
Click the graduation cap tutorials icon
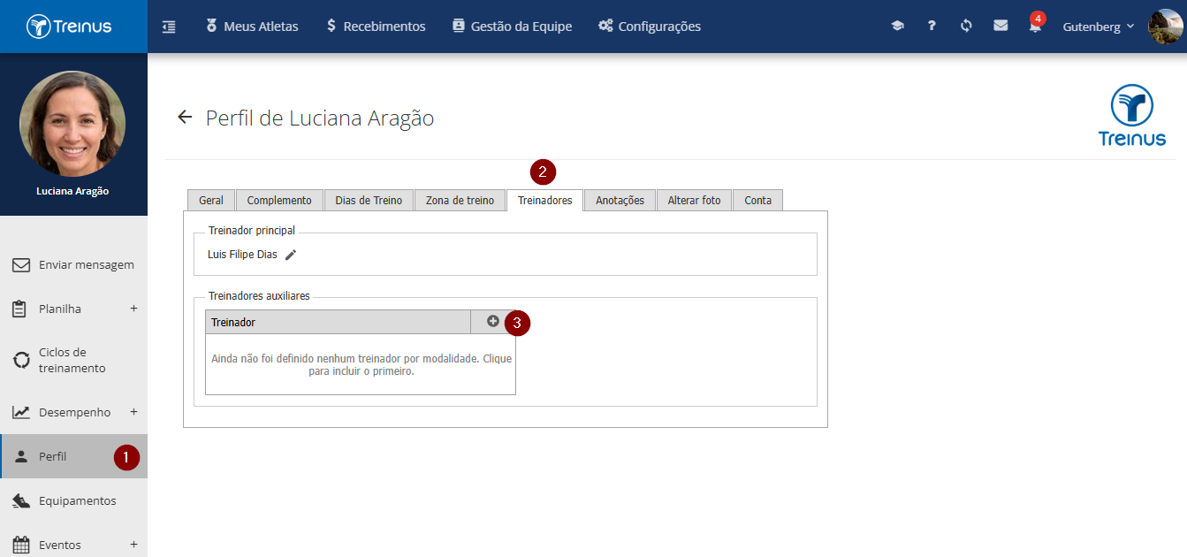pos(897,27)
